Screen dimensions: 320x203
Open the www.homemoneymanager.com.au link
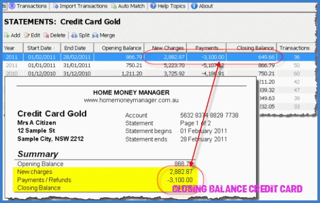click(131, 100)
